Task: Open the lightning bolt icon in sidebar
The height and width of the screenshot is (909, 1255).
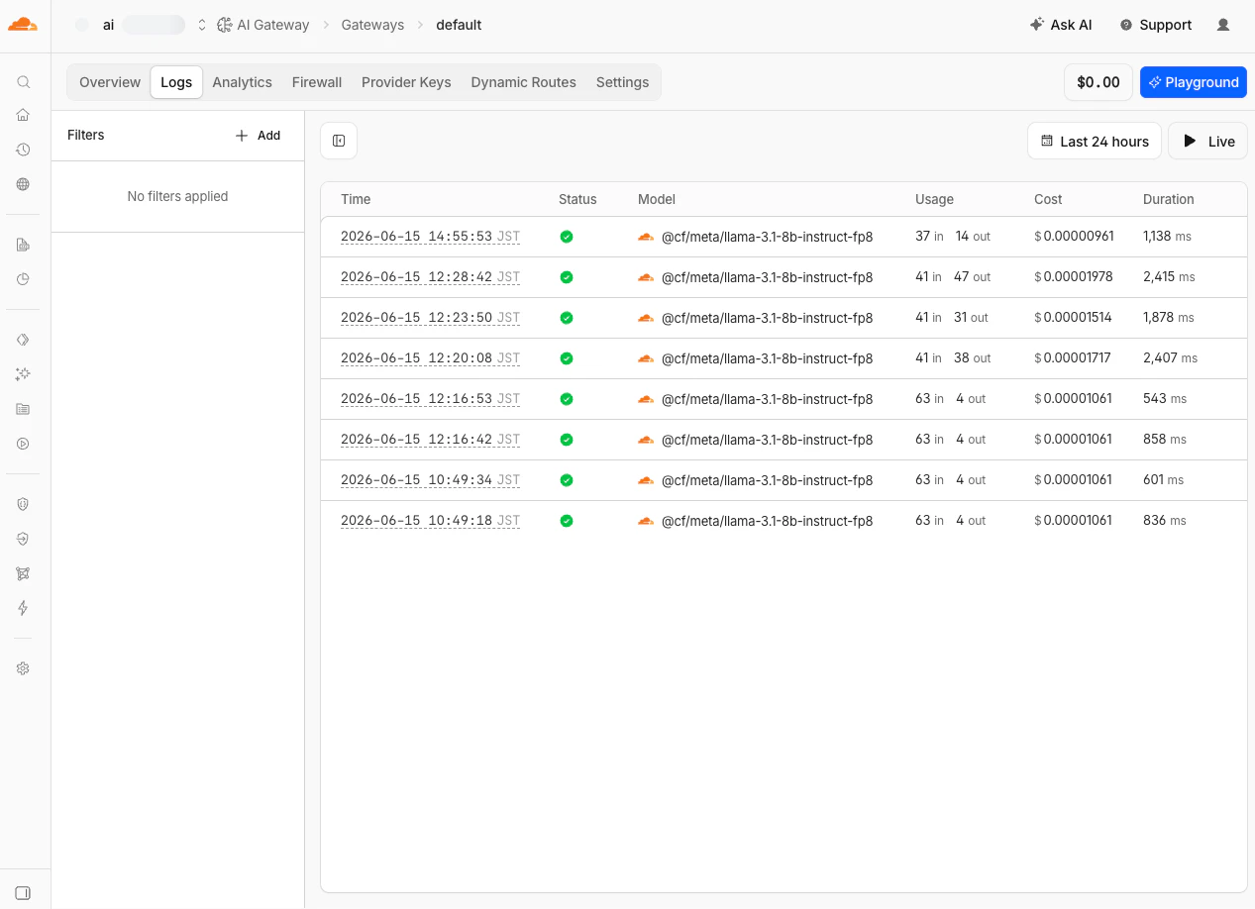Action: point(24,608)
